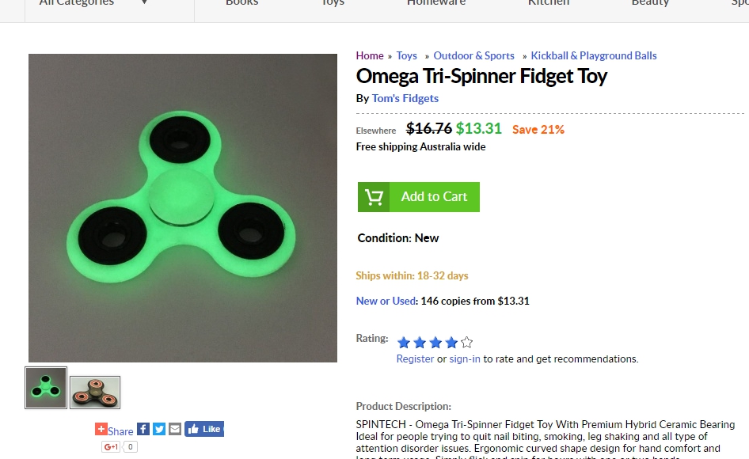The height and width of the screenshot is (459, 749).
Task: Click the New or Used link
Action: click(386, 301)
